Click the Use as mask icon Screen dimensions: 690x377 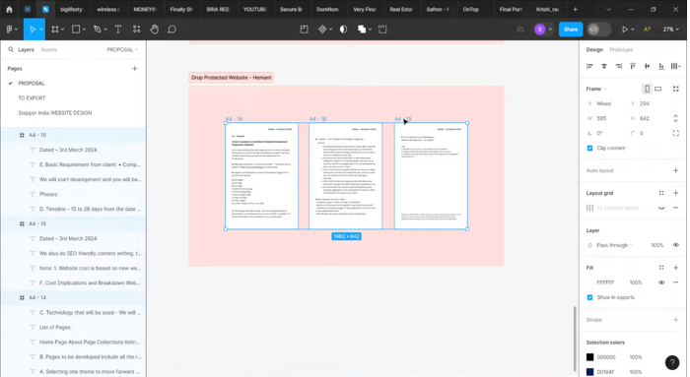coord(343,30)
